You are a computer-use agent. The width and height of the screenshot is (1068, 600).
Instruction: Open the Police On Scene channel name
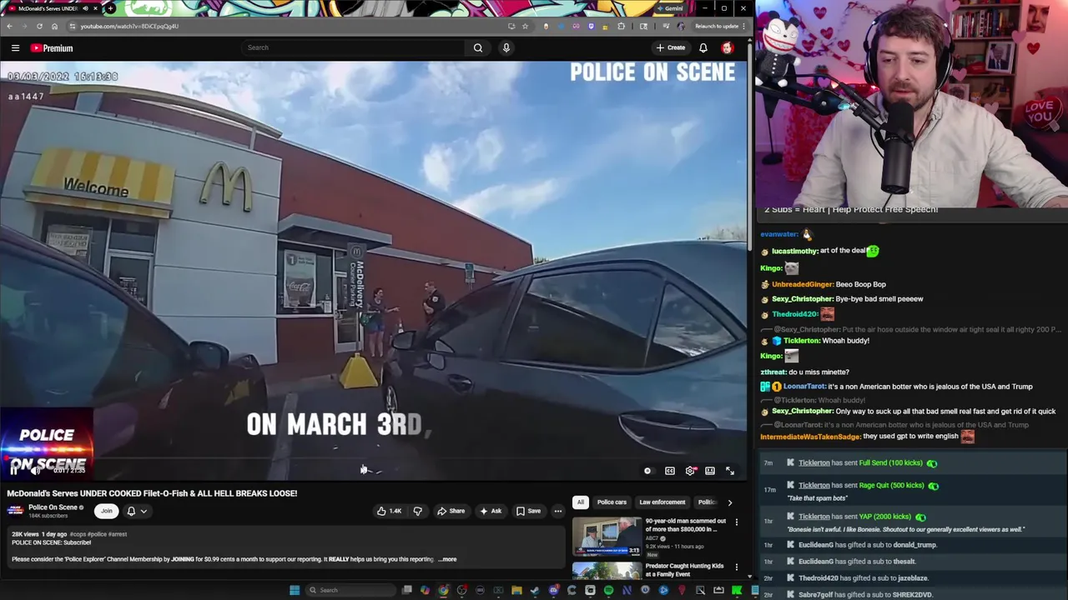[53, 507]
